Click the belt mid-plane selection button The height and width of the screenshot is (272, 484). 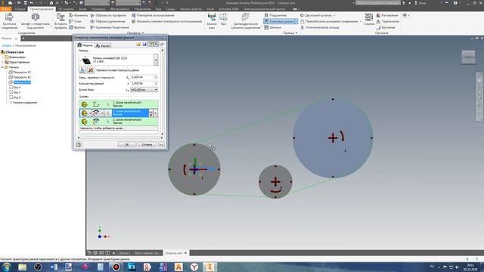[82, 70]
